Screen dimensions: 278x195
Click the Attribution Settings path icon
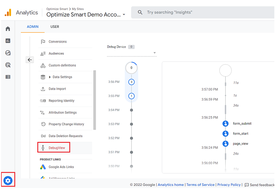(x=42, y=113)
